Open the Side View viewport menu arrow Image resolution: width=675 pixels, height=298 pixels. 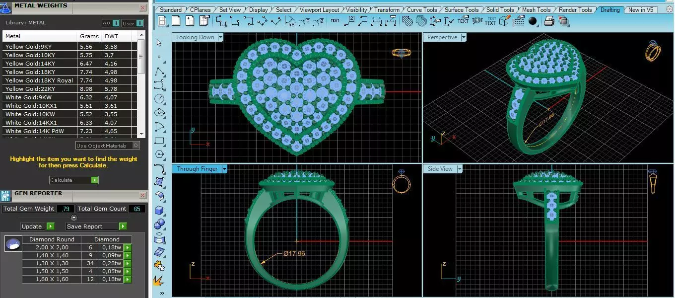(x=459, y=169)
